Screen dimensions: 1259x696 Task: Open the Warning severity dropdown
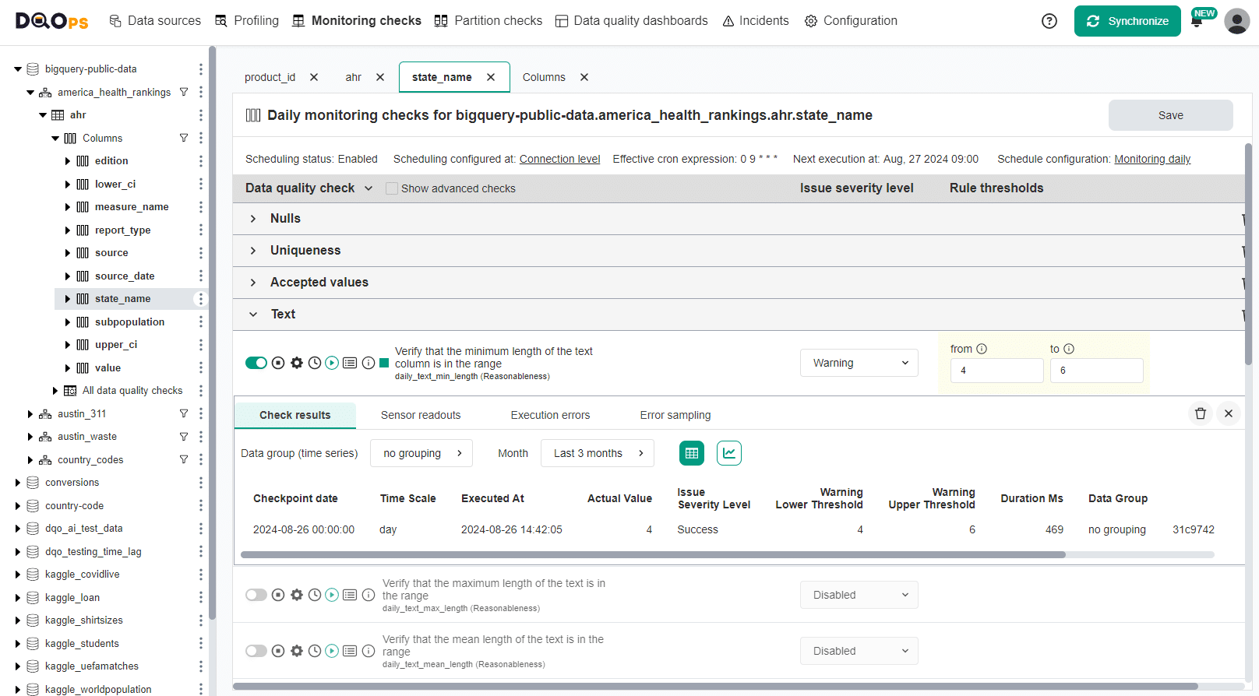click(859, 363)
